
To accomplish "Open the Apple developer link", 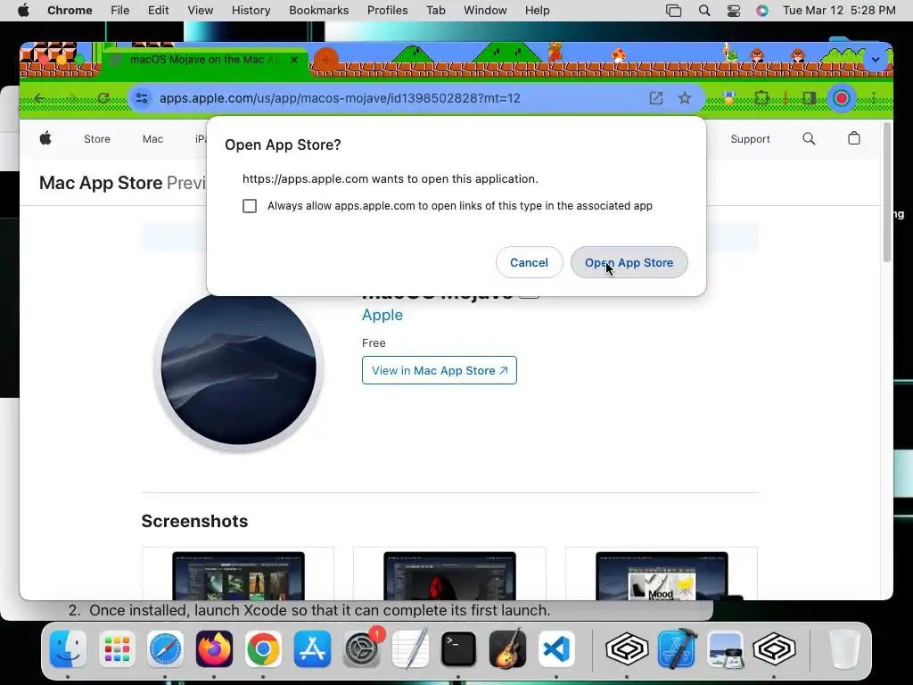I will click(382, 315).
